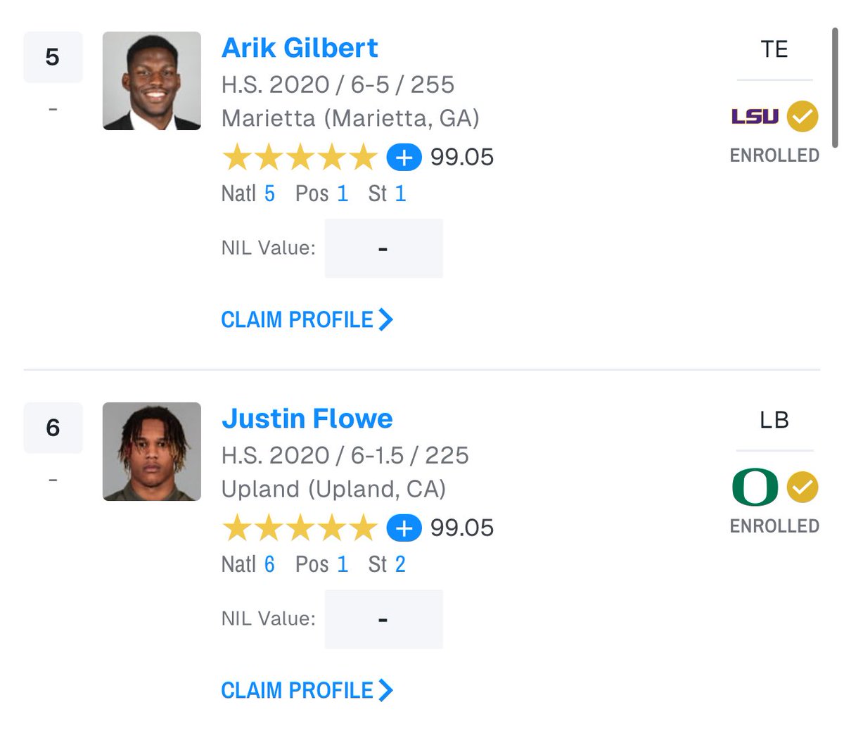Click Justin Flowe's national rank 6 link
Viewport: 844px width, 733px height.
(x=269, y=564)
